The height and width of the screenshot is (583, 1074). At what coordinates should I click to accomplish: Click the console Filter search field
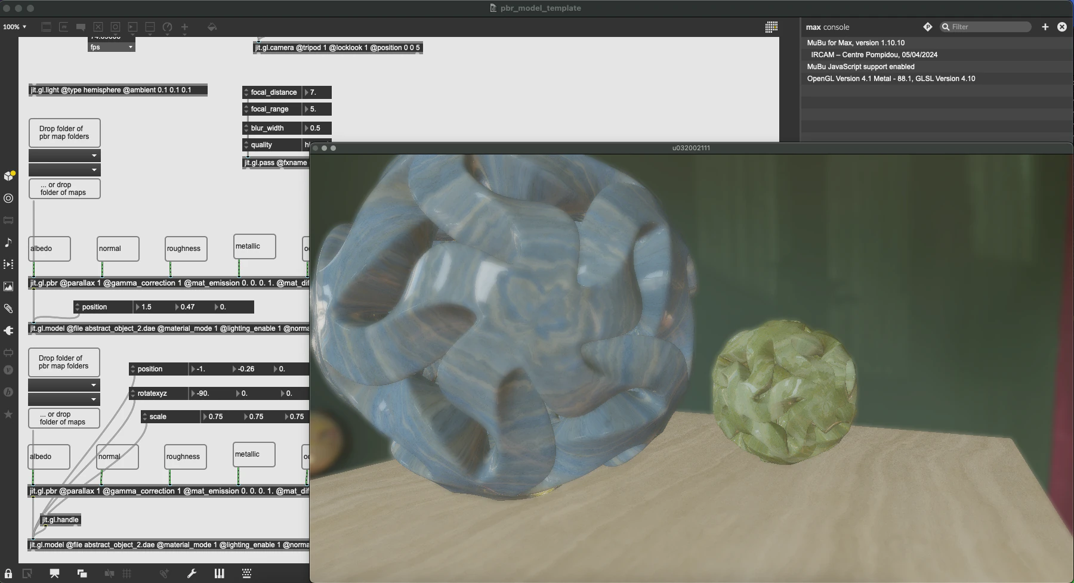[x=985, y=27]
